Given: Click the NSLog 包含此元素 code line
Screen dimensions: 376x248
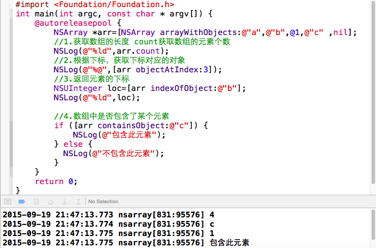Looking at the screenshot, I should [x=119, y=135].
